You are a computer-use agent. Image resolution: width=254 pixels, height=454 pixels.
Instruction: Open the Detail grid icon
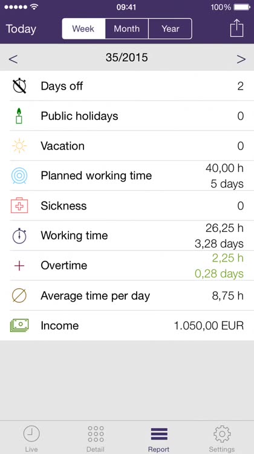(x=96, y=434)
